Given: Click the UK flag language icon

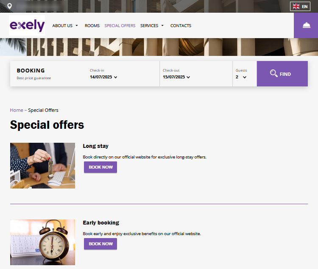Looking at the screenshot, I should pyautogui.click(x=296, y=6).
